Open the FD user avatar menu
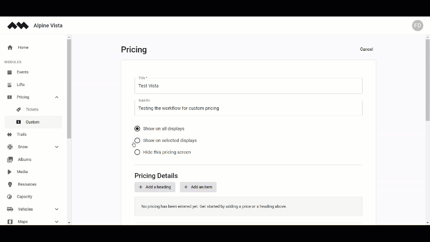 pos(418,26)
